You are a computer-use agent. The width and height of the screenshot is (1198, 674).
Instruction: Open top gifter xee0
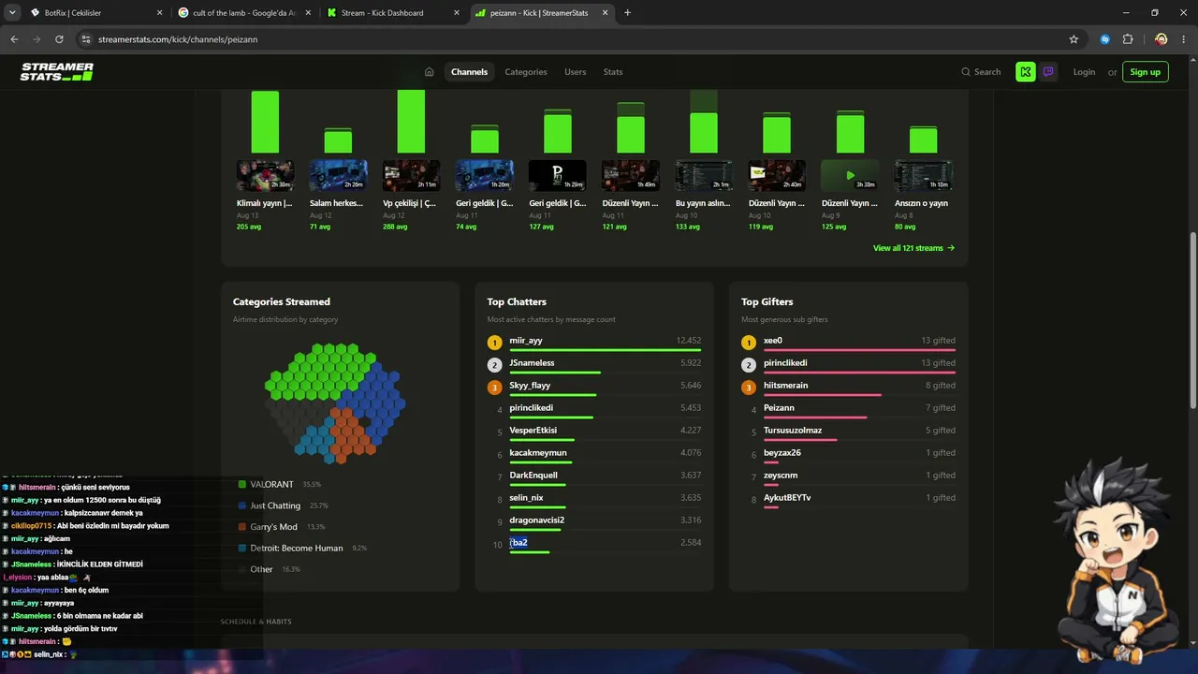click(x=773, y=341)
